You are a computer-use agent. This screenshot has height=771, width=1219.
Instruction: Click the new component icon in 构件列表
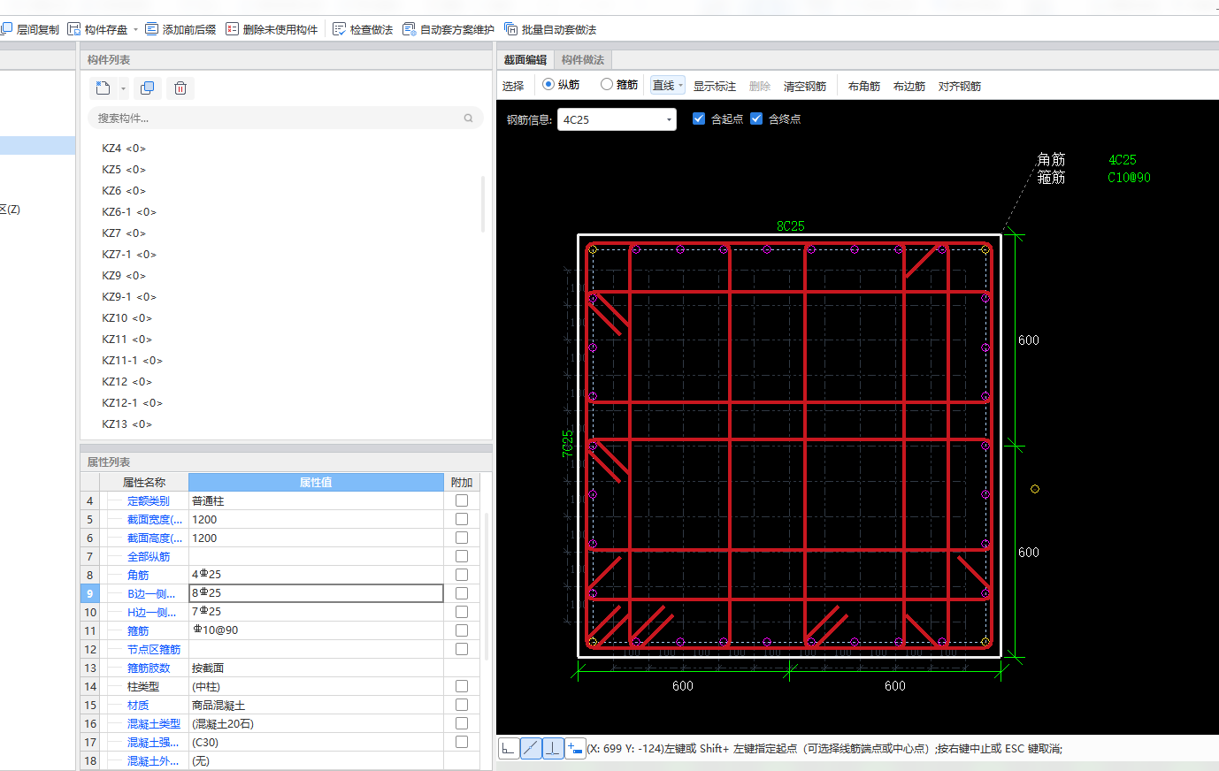[x=103, y=88]
